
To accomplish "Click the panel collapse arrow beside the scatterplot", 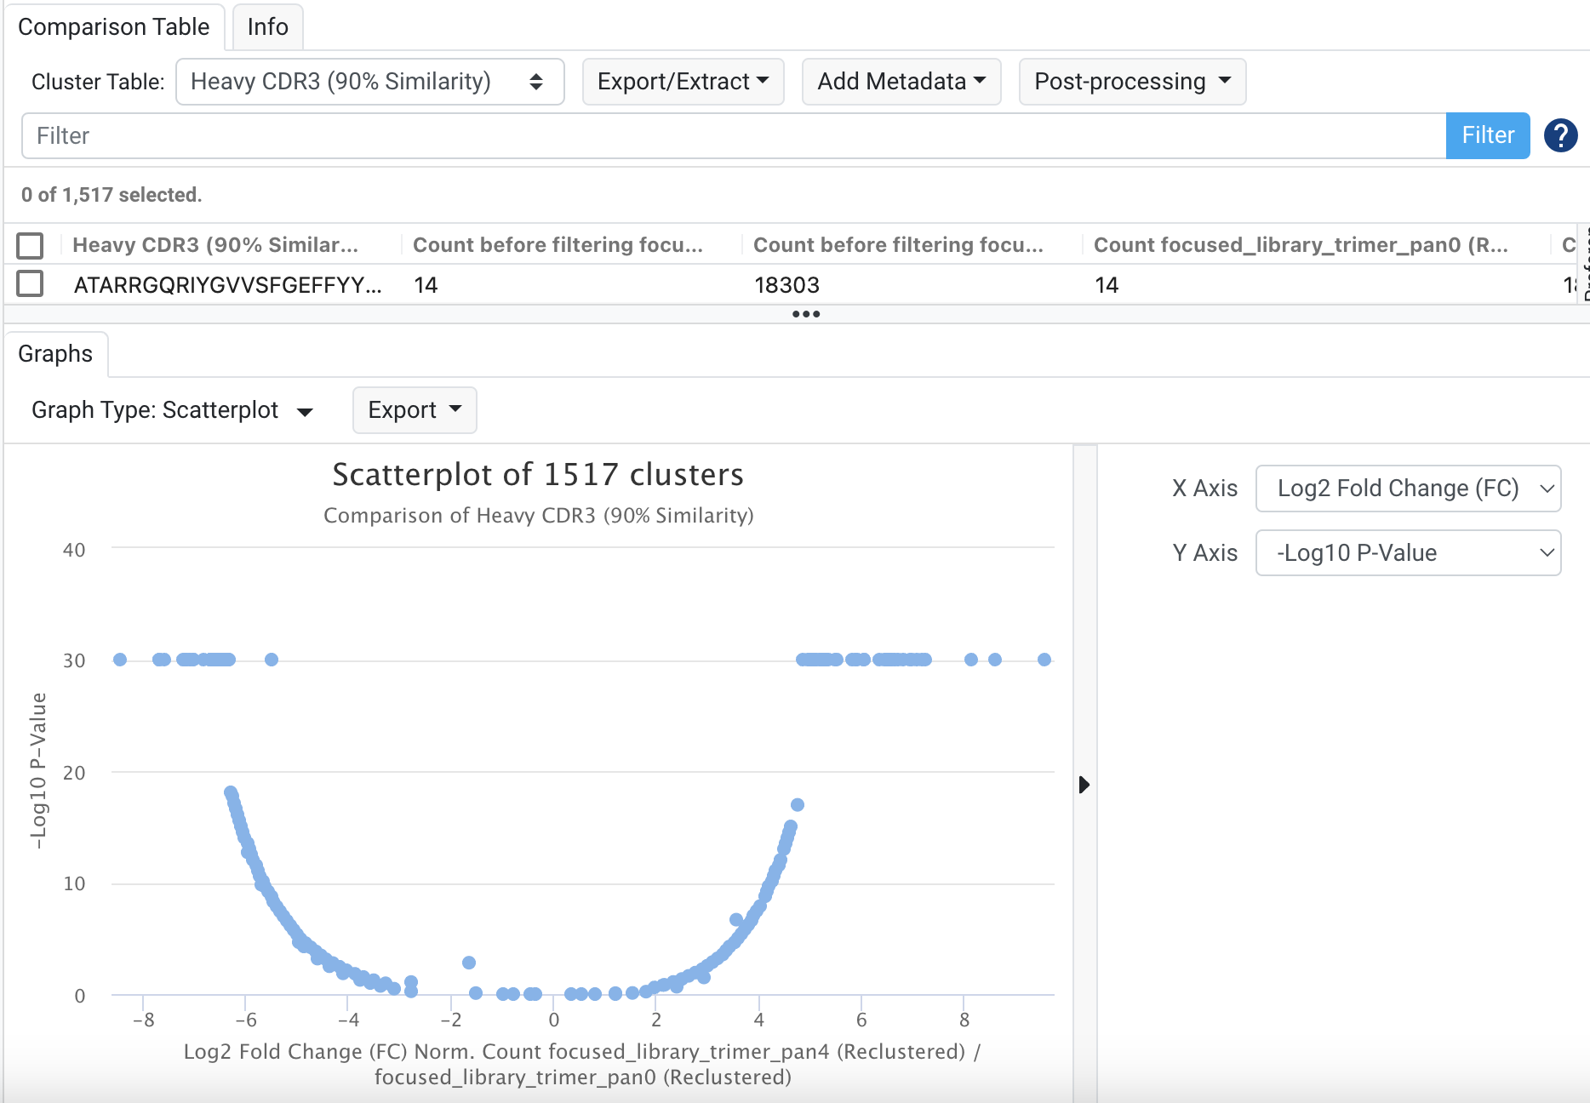I will [1084, 784].
